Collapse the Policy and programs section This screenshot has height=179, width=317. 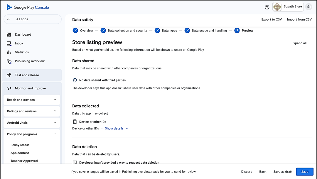(55, 134)
